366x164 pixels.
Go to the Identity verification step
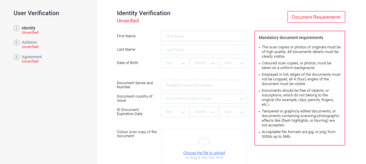[29, 28]
